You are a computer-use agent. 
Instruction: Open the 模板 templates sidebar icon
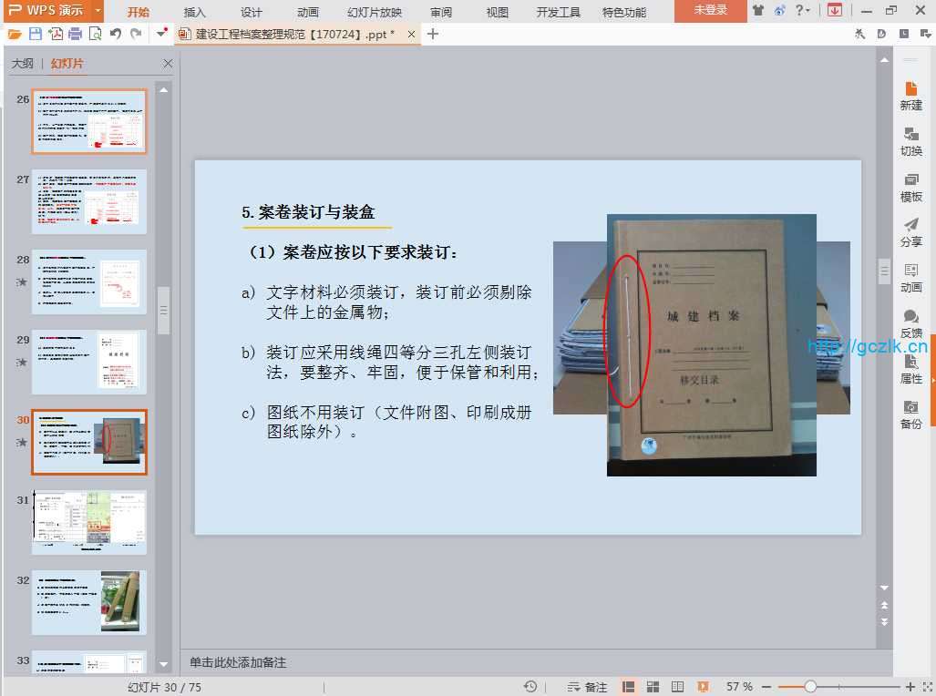point(910,187)
